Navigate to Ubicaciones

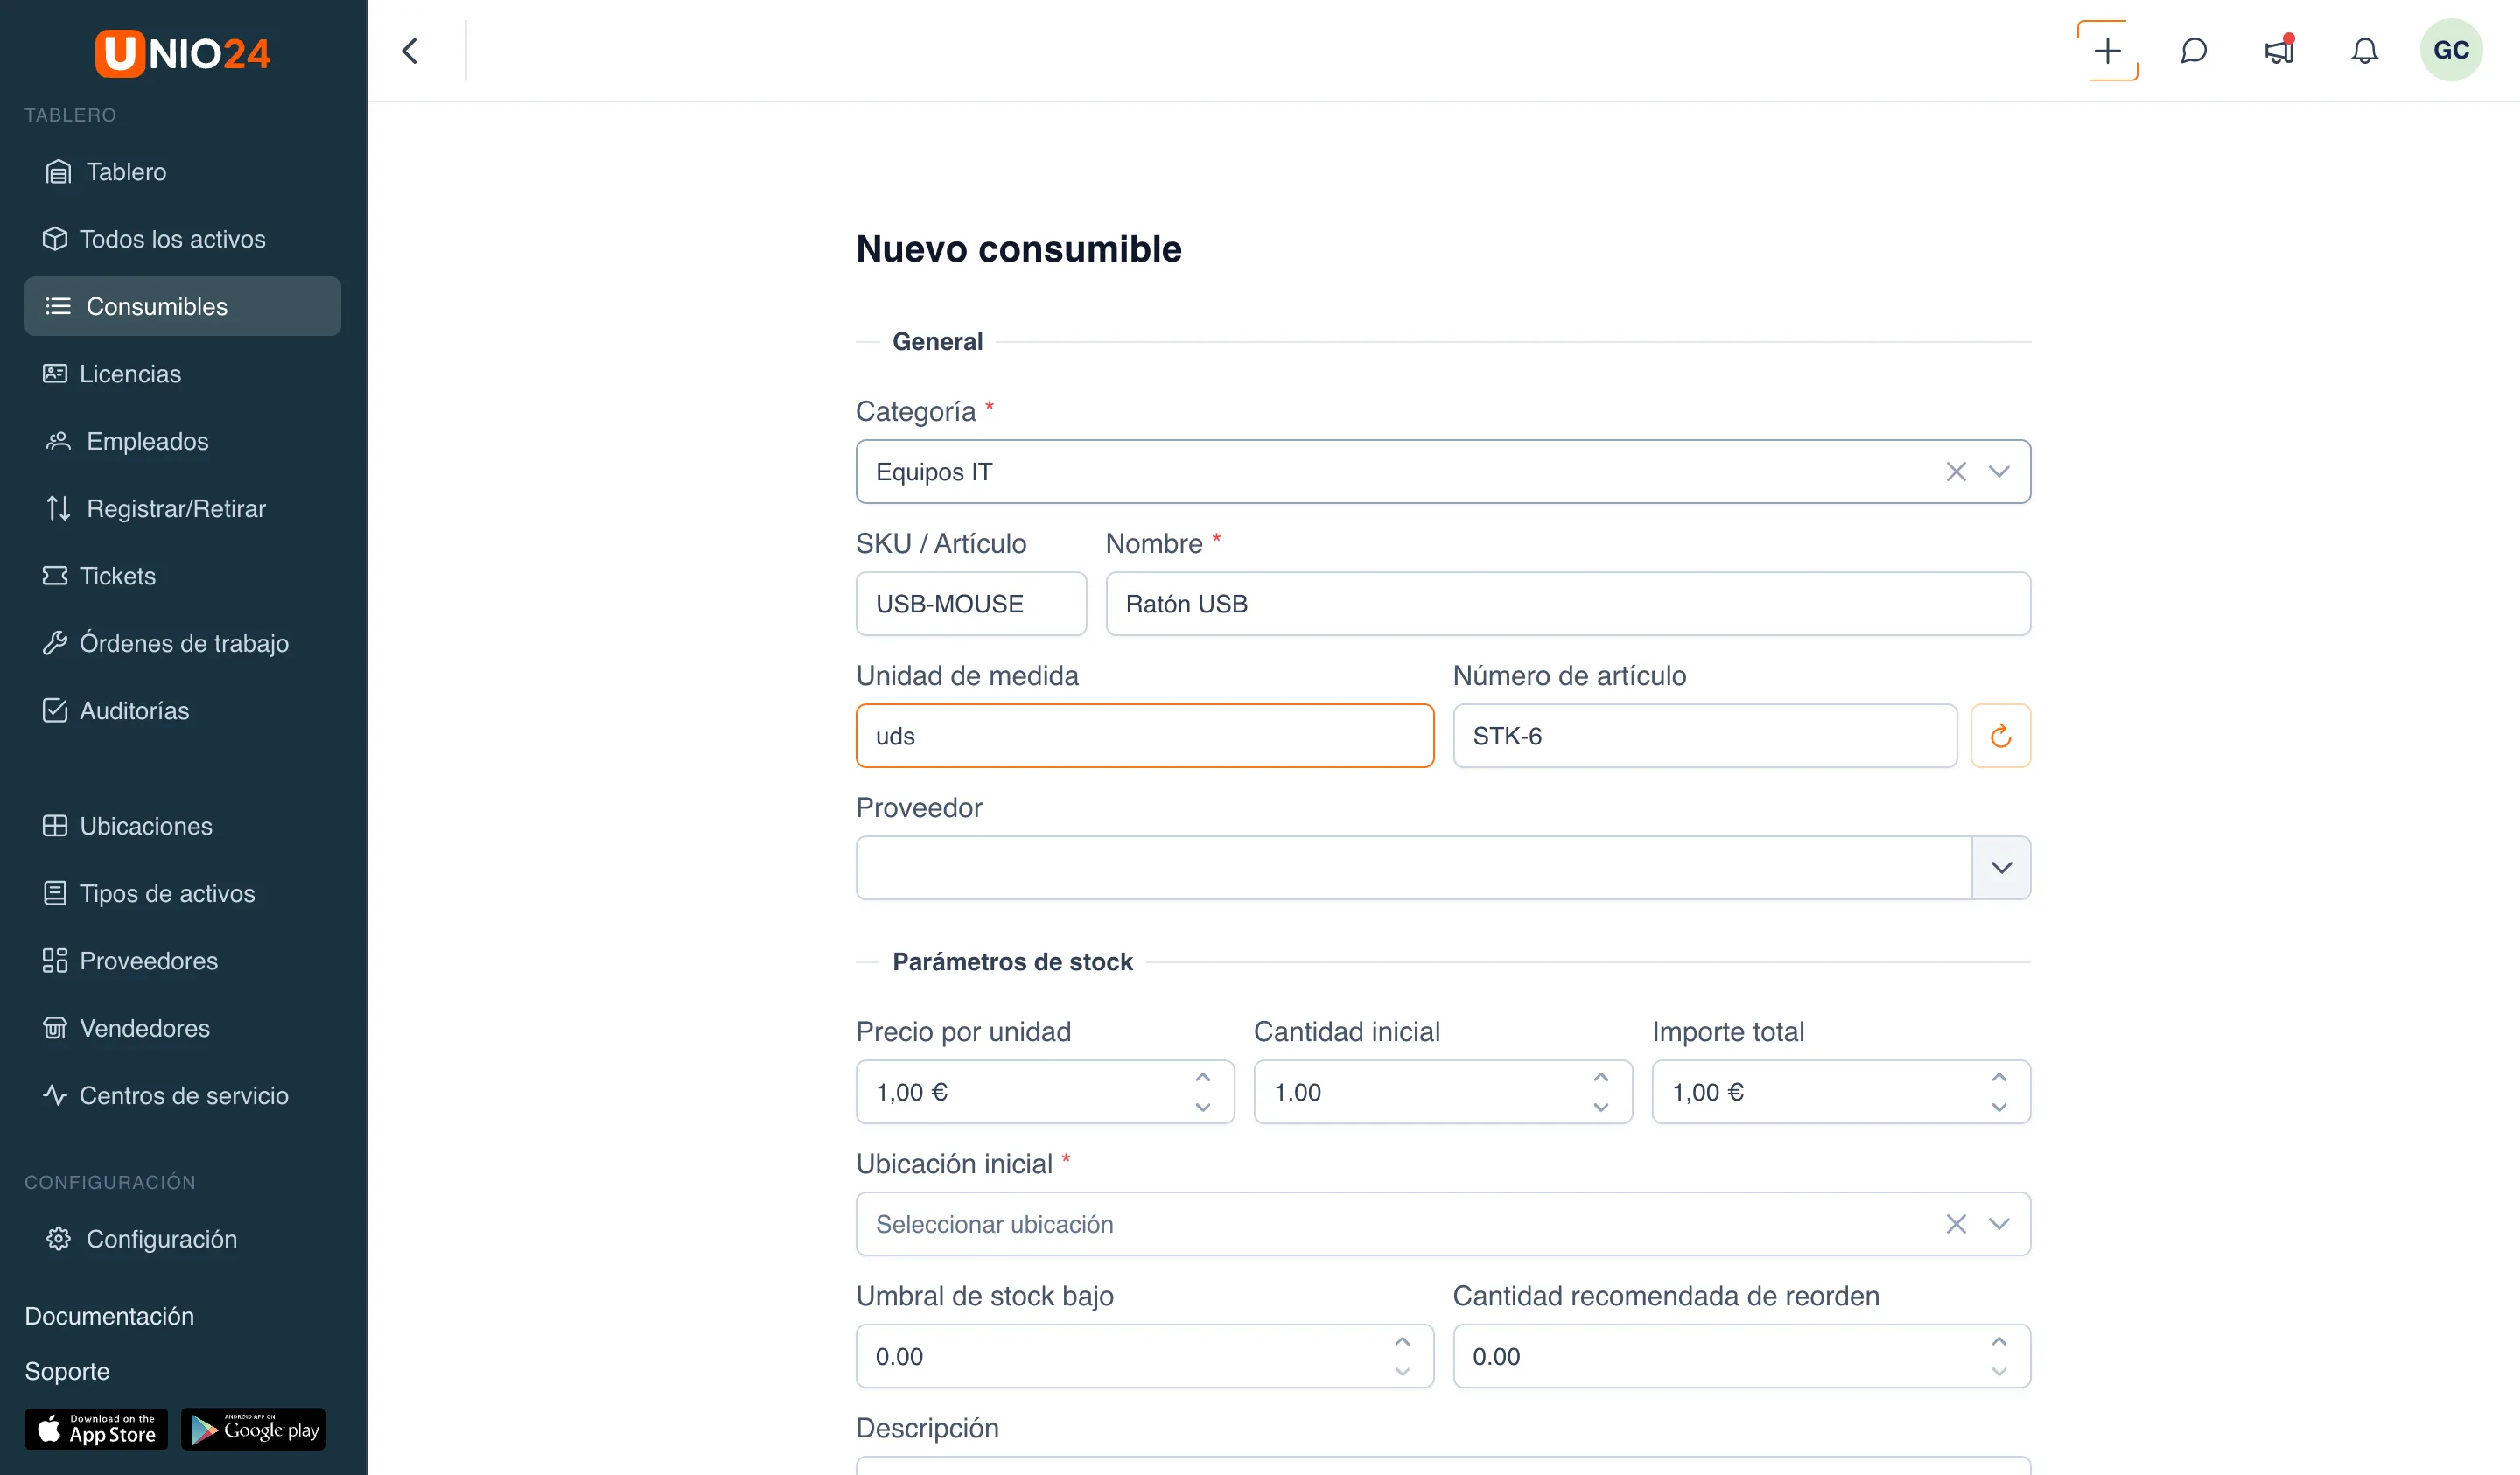point(182,826)
